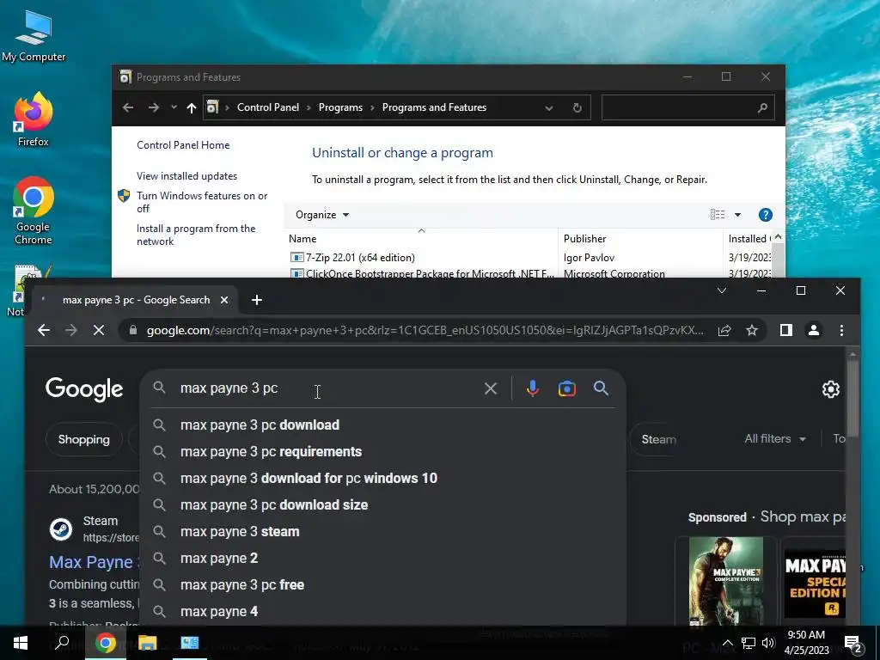Image resolution: width=880 pixels, height=660 pixels.
Task: Open the Organize dropdown menu
Action: coord(322,214)
